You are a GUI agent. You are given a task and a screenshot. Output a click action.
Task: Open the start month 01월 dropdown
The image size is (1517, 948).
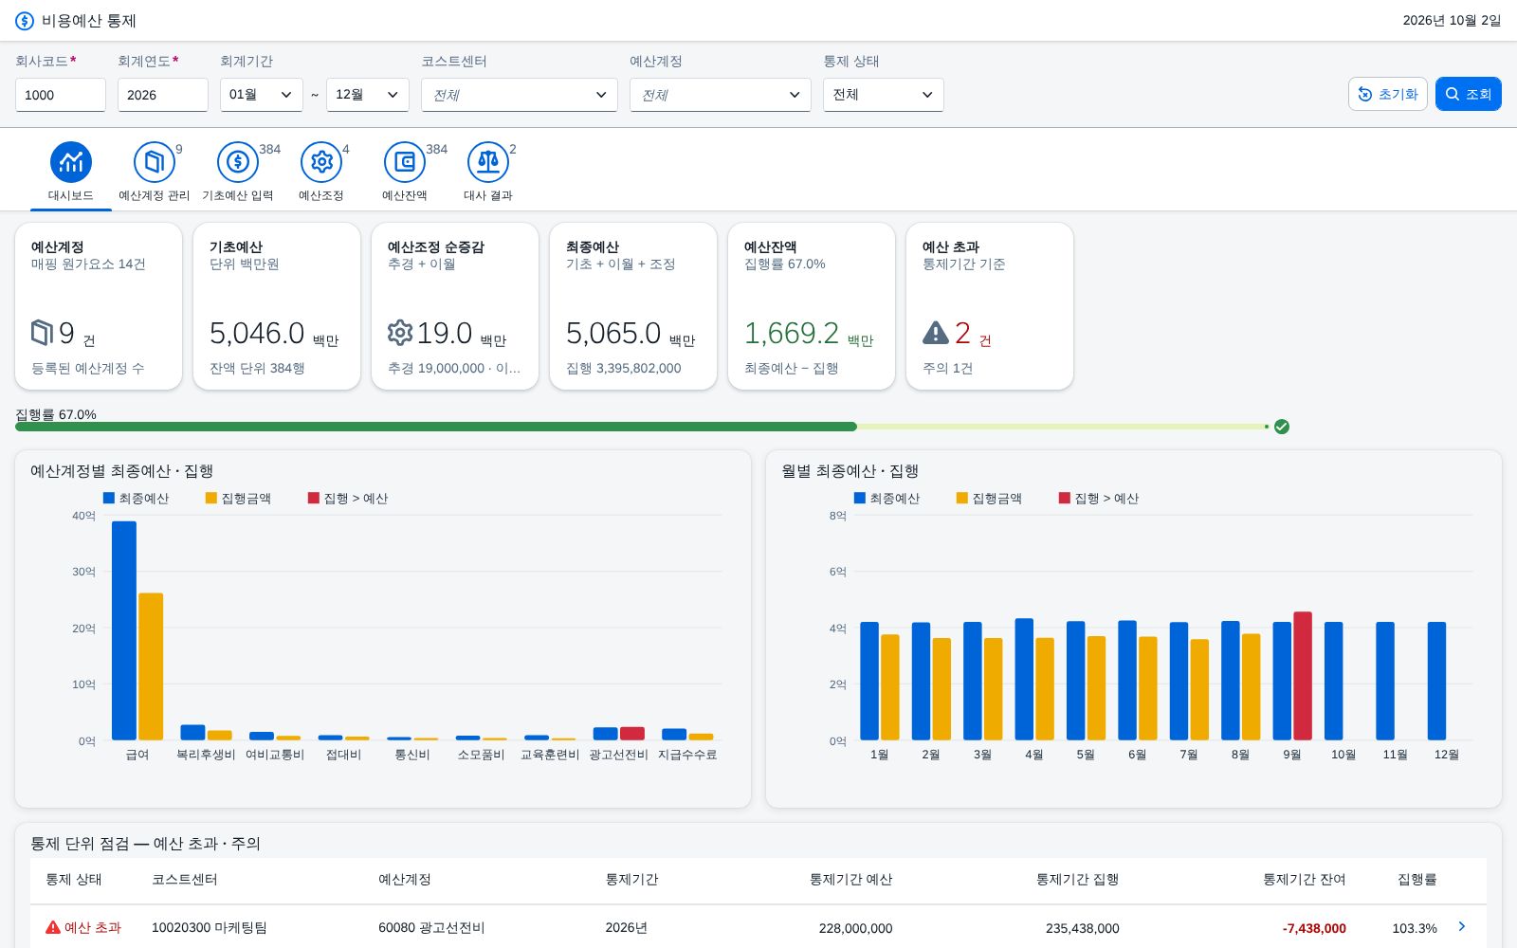pyautogui.click(x=262, y=95)
